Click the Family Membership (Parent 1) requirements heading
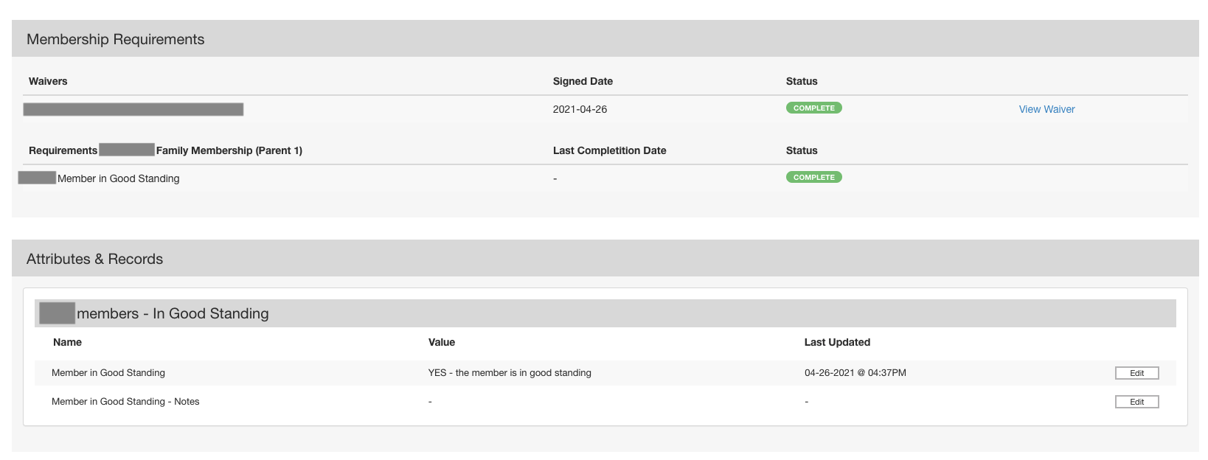 [229, 151]
